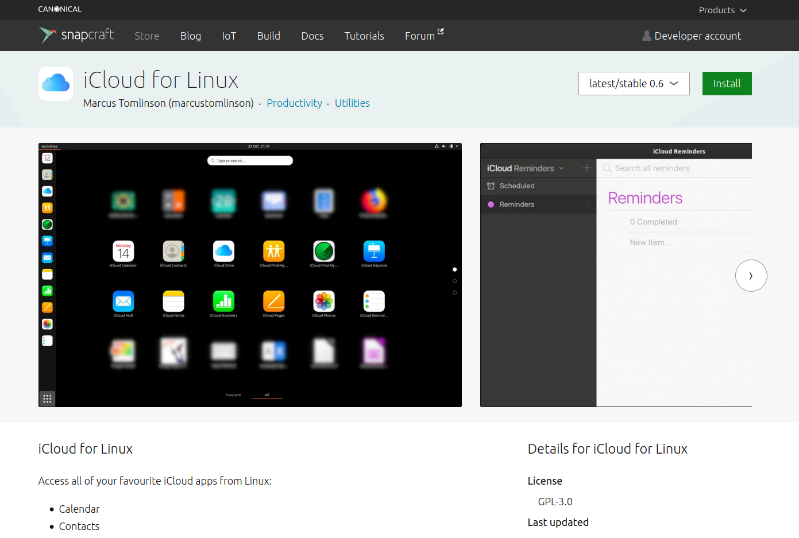
Task: Click the snapcraft logo in the navbar
Action: [x=76, y=35]
